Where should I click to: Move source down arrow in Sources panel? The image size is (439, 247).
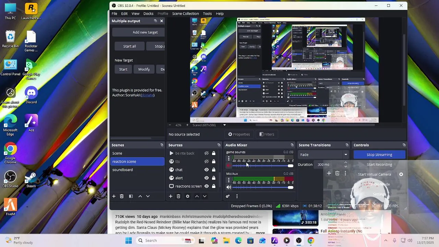tap(205, 196)
